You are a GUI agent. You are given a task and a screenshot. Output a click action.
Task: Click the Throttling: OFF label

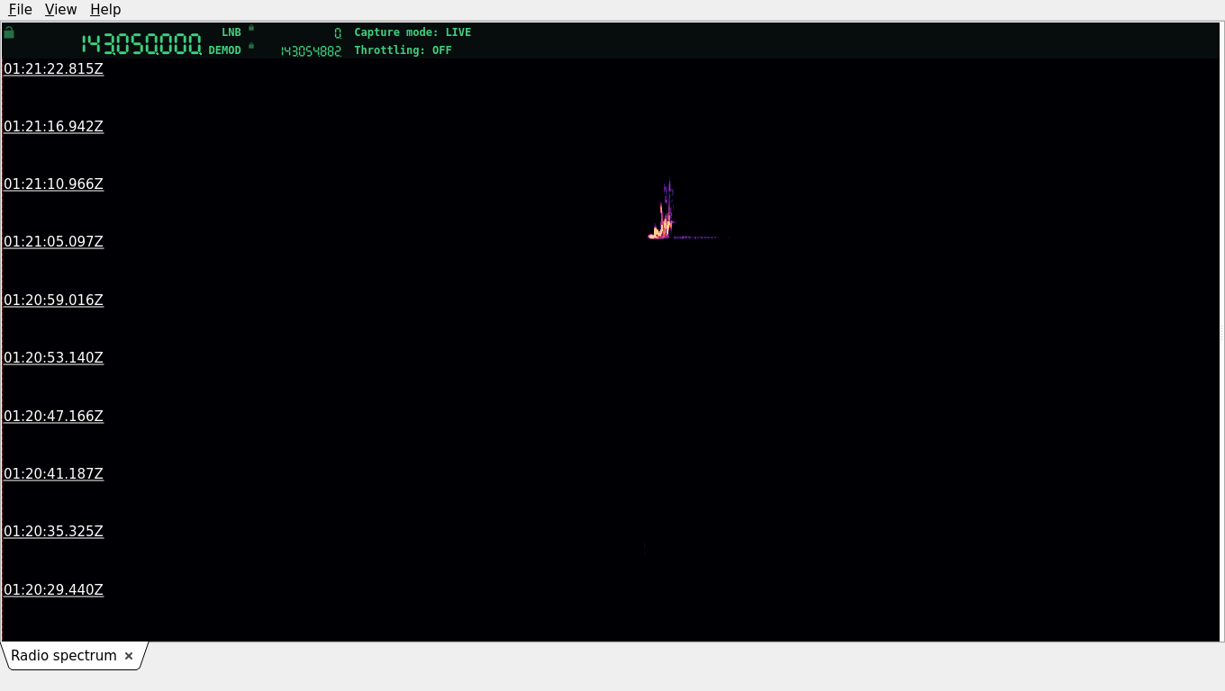(403, 50)
